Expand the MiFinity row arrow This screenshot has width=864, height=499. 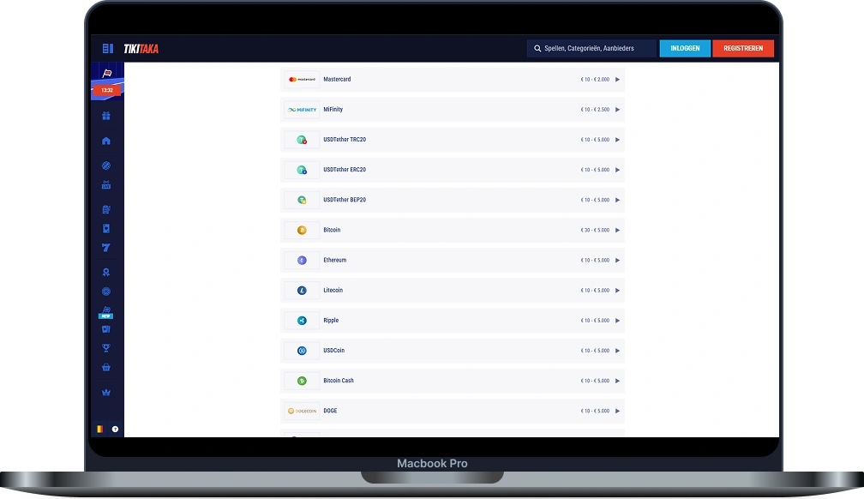[x=617, y=110]
